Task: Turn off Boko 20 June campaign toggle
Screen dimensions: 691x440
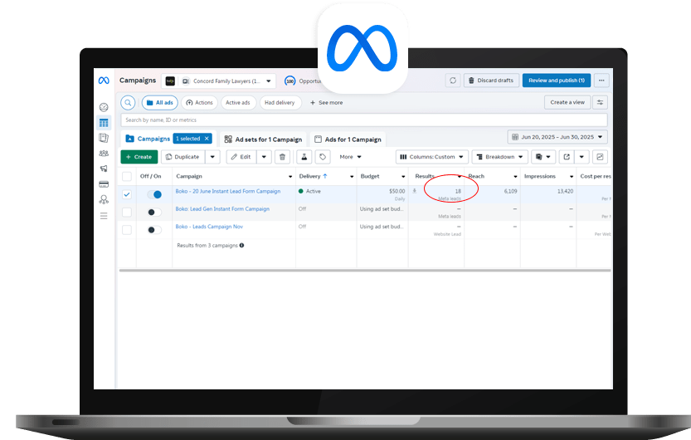Action: click(154, 194)
